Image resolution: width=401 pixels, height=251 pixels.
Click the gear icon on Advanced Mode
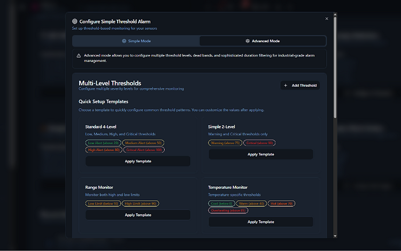(x=248, y=41)
